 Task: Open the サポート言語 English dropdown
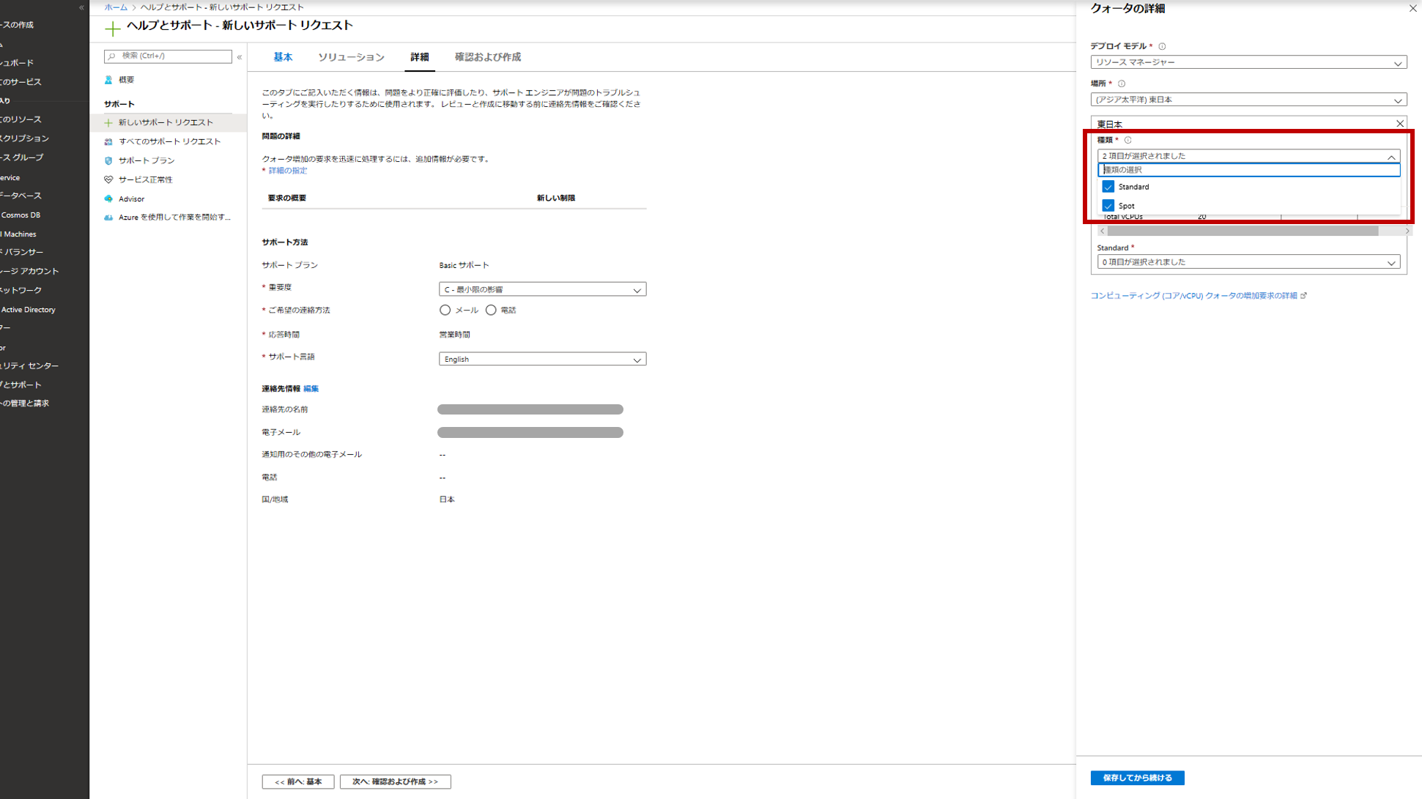542,359
